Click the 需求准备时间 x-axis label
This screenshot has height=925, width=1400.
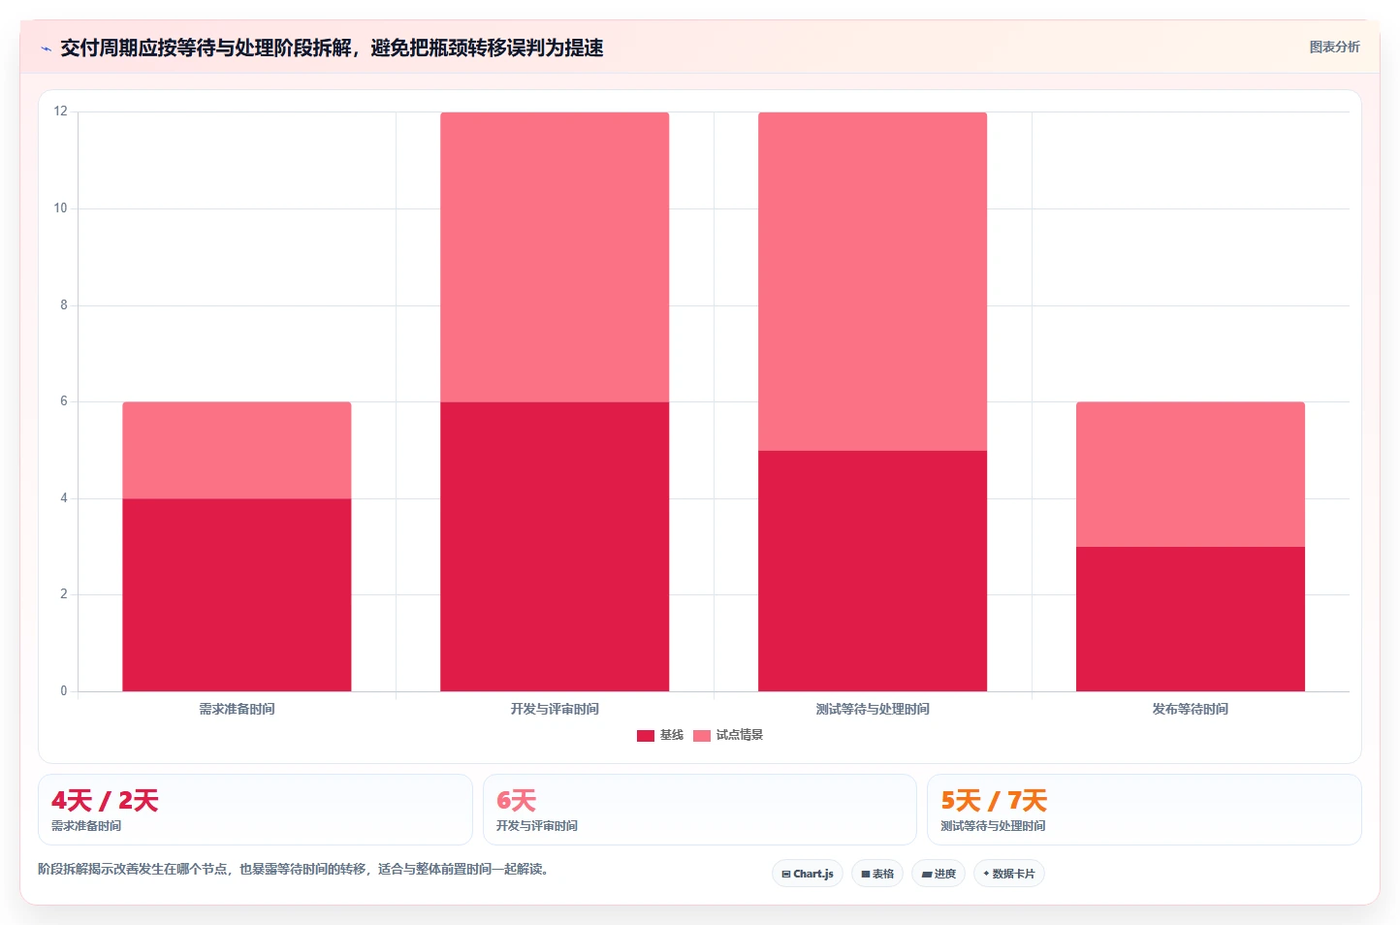pos(237,709)
